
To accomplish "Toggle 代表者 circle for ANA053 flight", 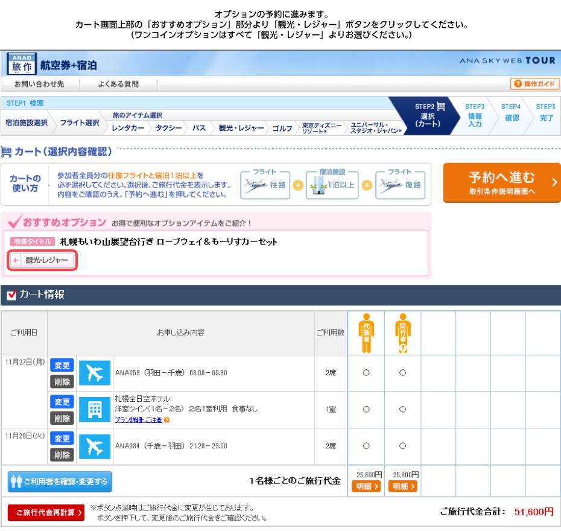I will 366,373.
